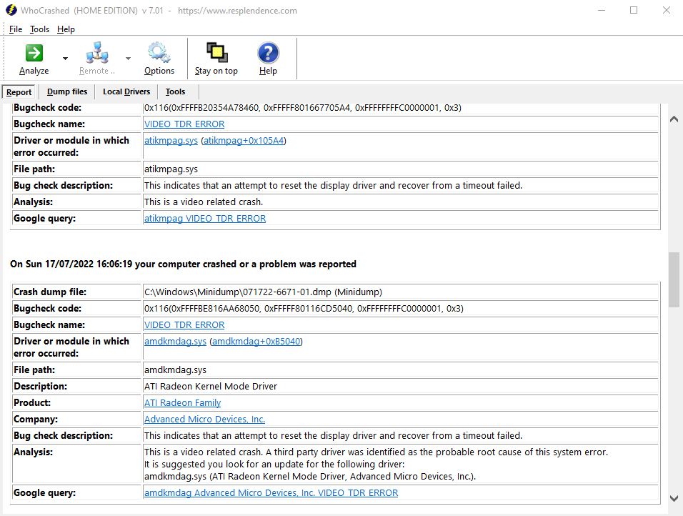Click the File path value atikmpag.sys
The height and width of the screenshot is (516, 683).
point(171,169)
